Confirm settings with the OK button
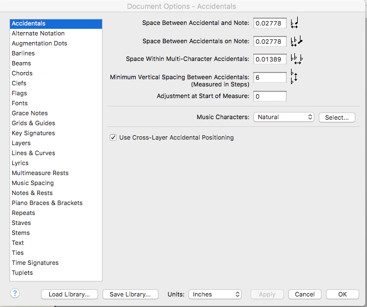This screenshot has width=367, height=307. [342, 294]
